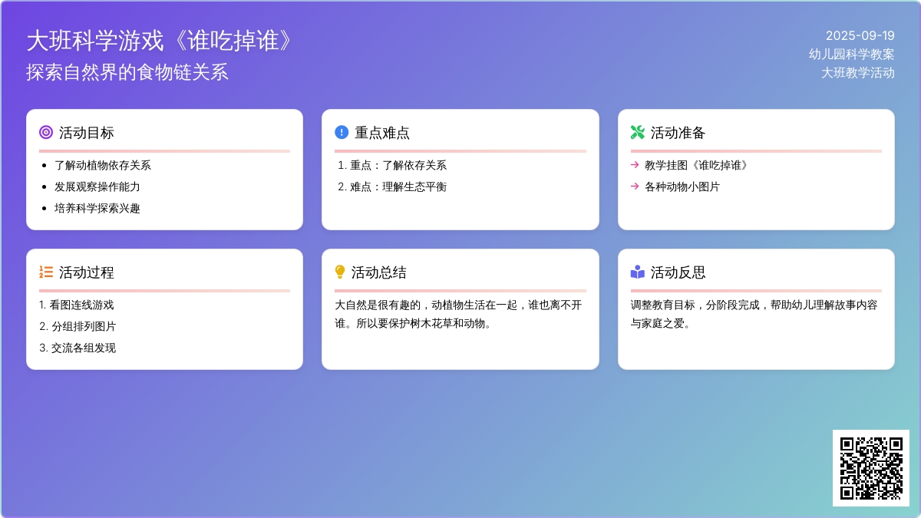Select the main title 大班科学游戏《谁吃掉谁》
Image resolution: width=921 pixels, height=518 pixels.
(x=160, y=41)
